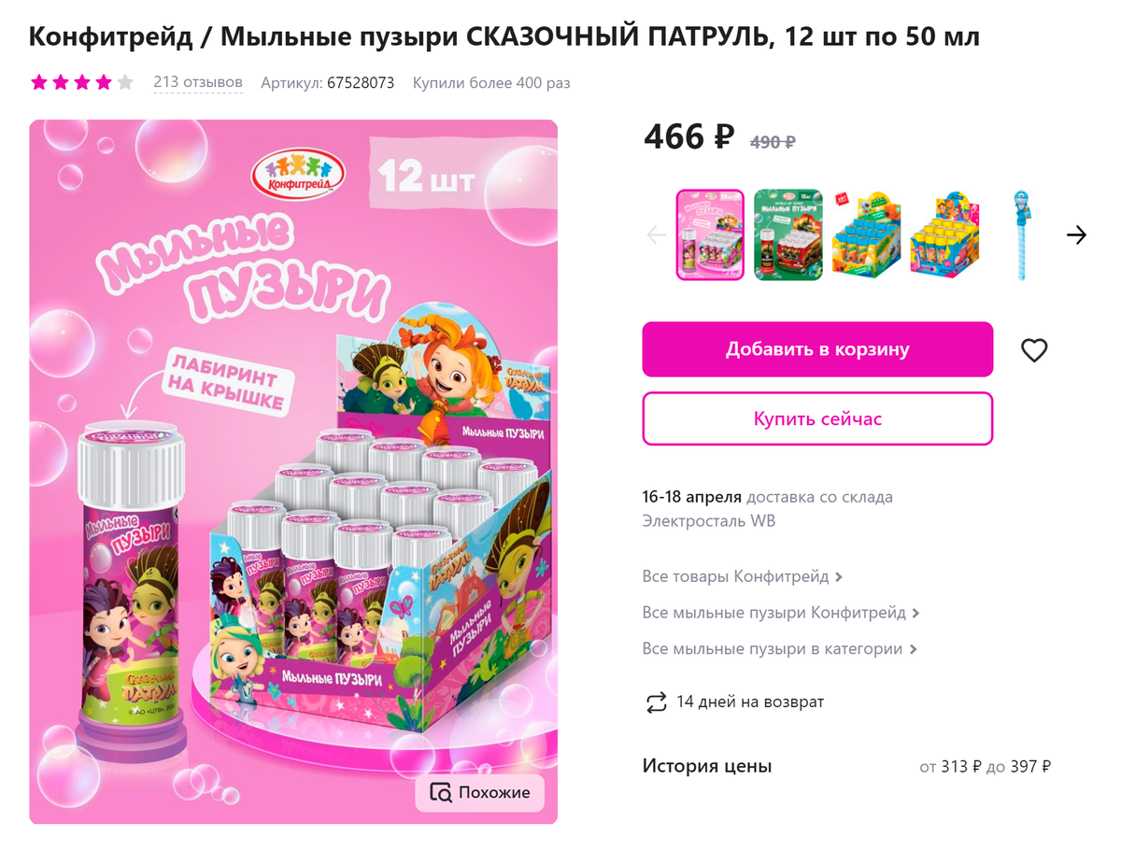The image size is (1121, 865).
Task: Click Добавить в корзину button
Action: click(817, 349)
